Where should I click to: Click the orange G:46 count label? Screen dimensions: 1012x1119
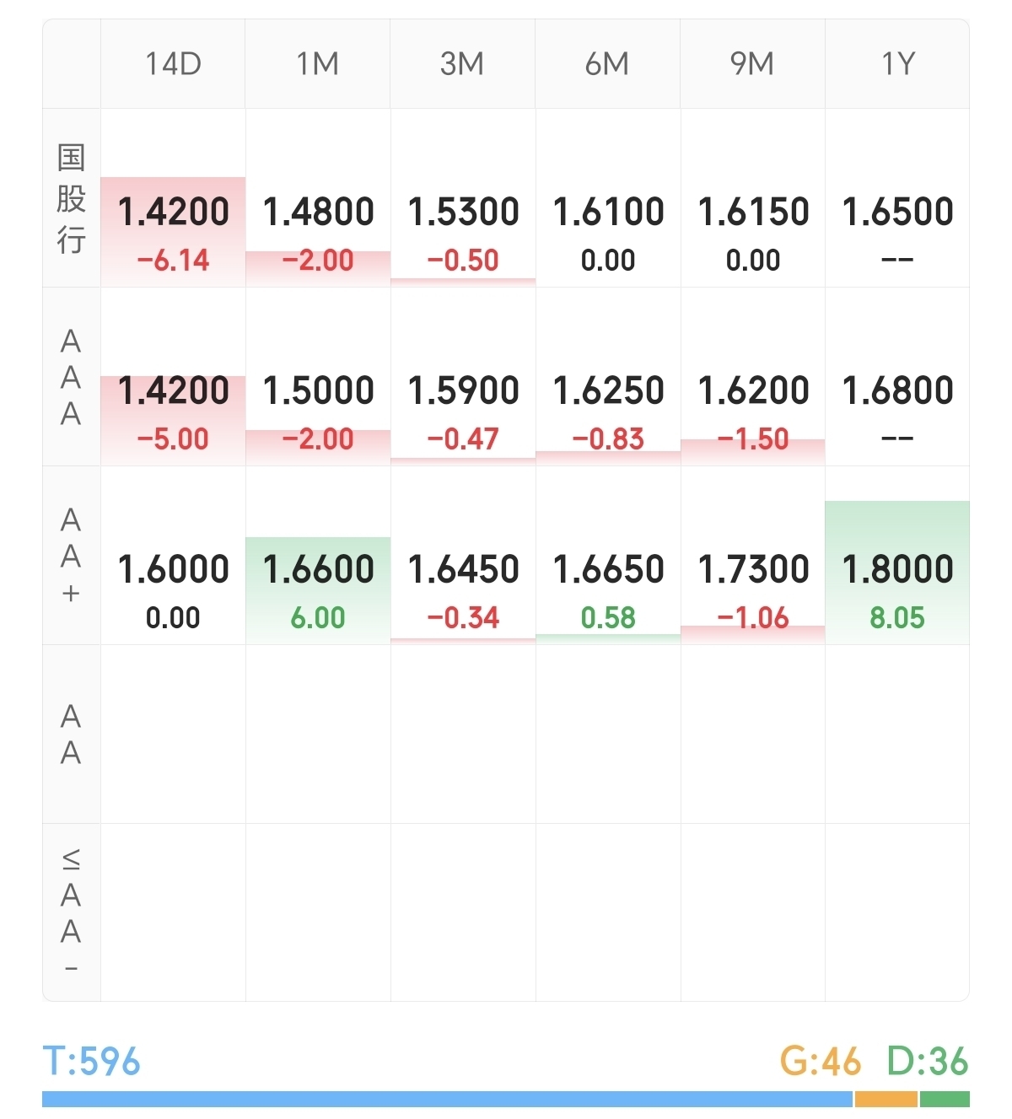820,1062
